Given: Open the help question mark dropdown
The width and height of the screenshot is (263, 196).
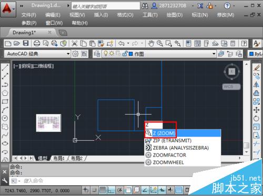Looking at the screenshot, I should tap(234, 6).
